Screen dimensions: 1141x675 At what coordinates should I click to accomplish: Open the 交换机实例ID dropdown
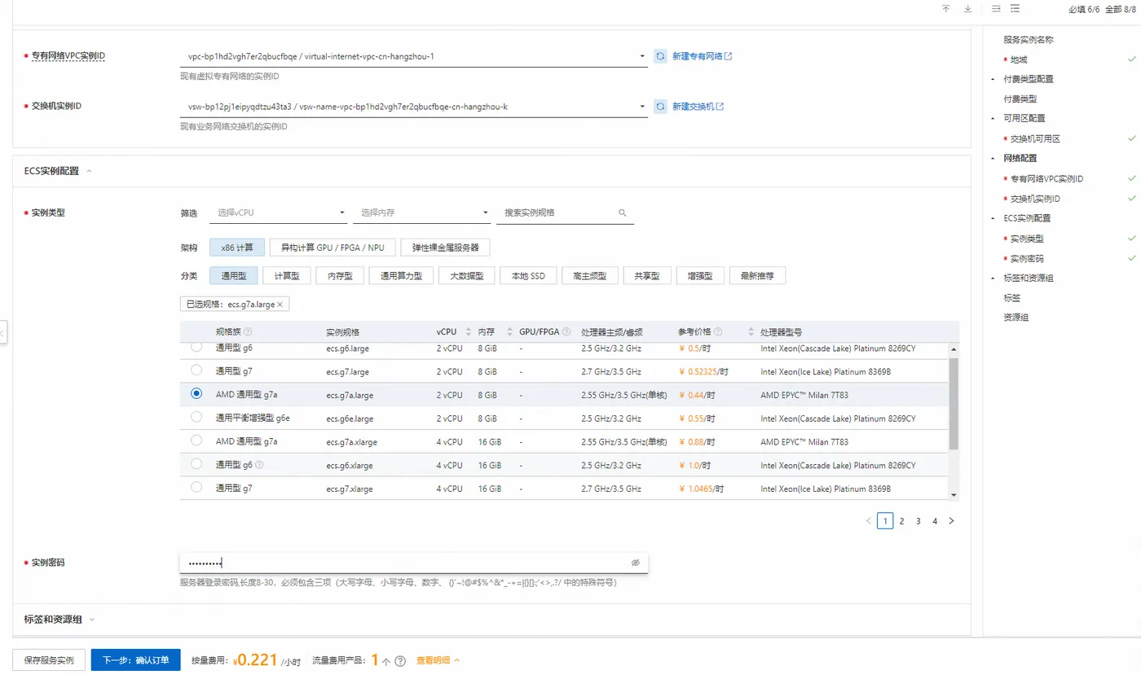click(414, 107)
